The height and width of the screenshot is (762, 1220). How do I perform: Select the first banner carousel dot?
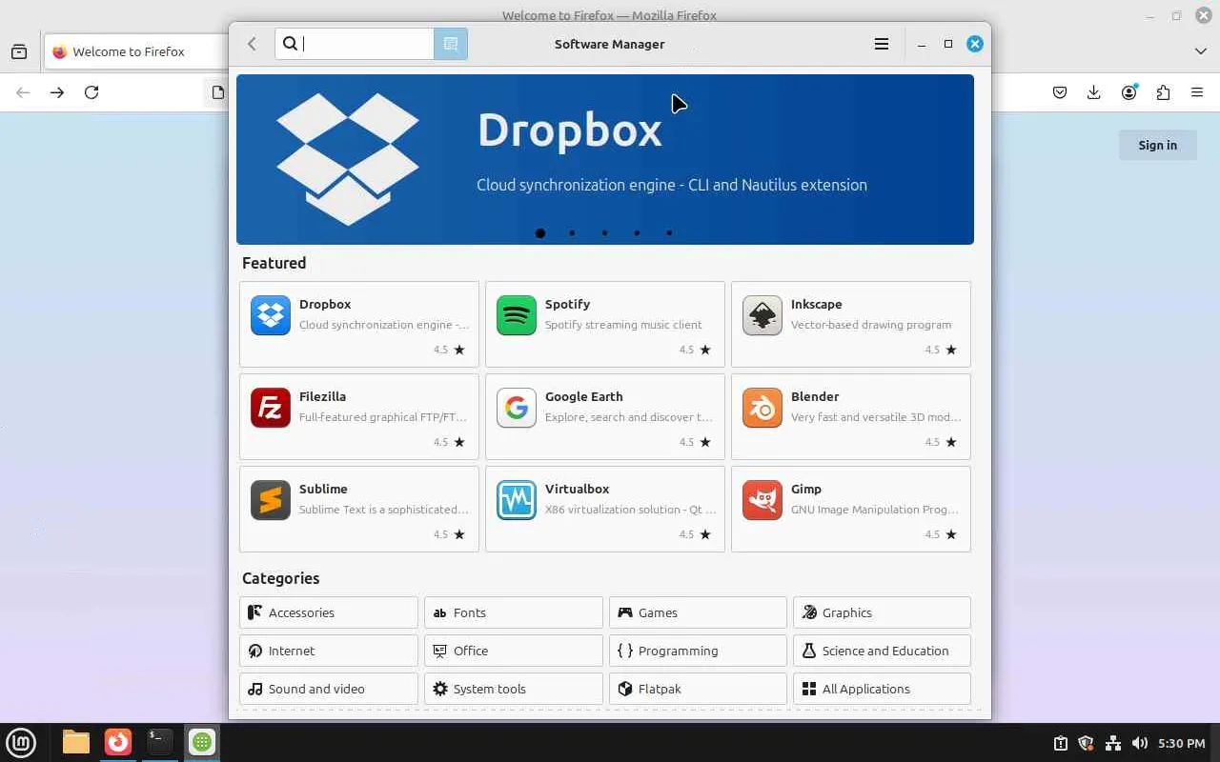[x=540, y=232]
